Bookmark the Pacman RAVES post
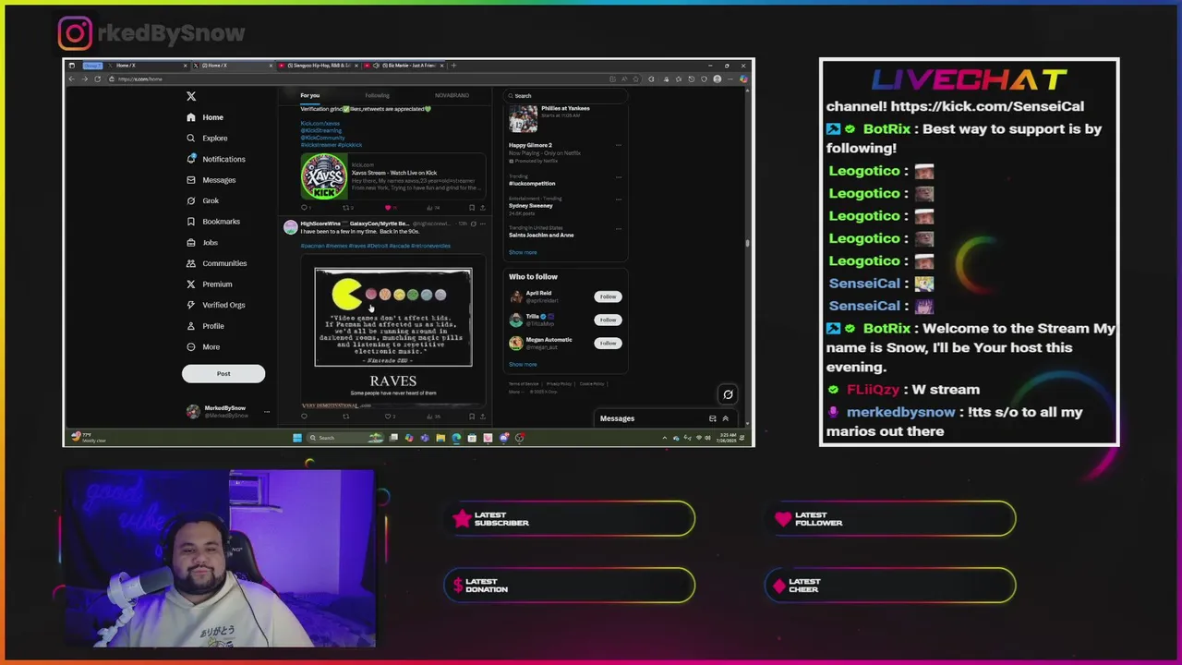 [x=472, y=417]
